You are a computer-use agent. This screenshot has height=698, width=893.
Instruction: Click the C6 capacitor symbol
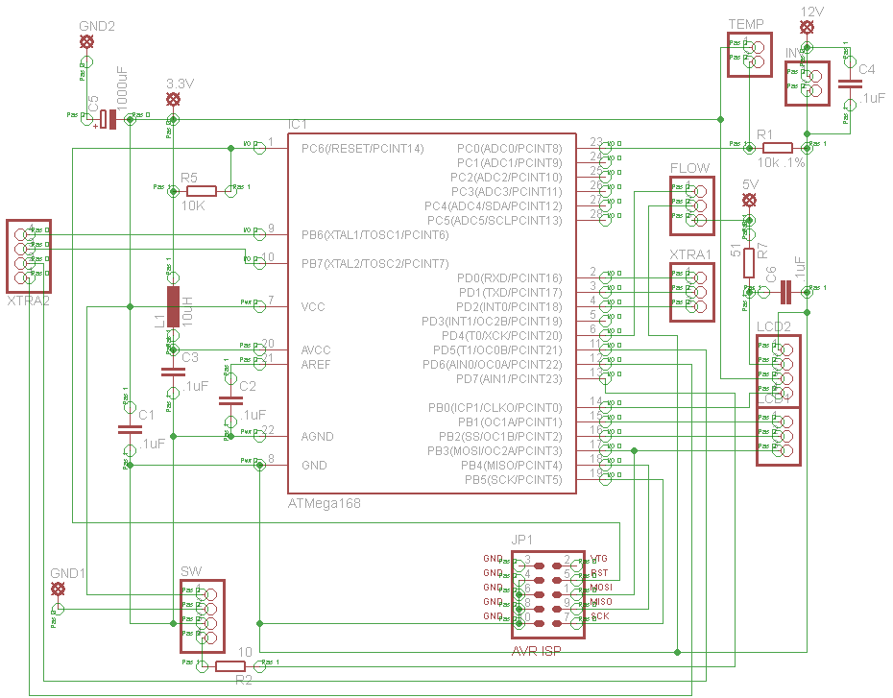point(785,292)
